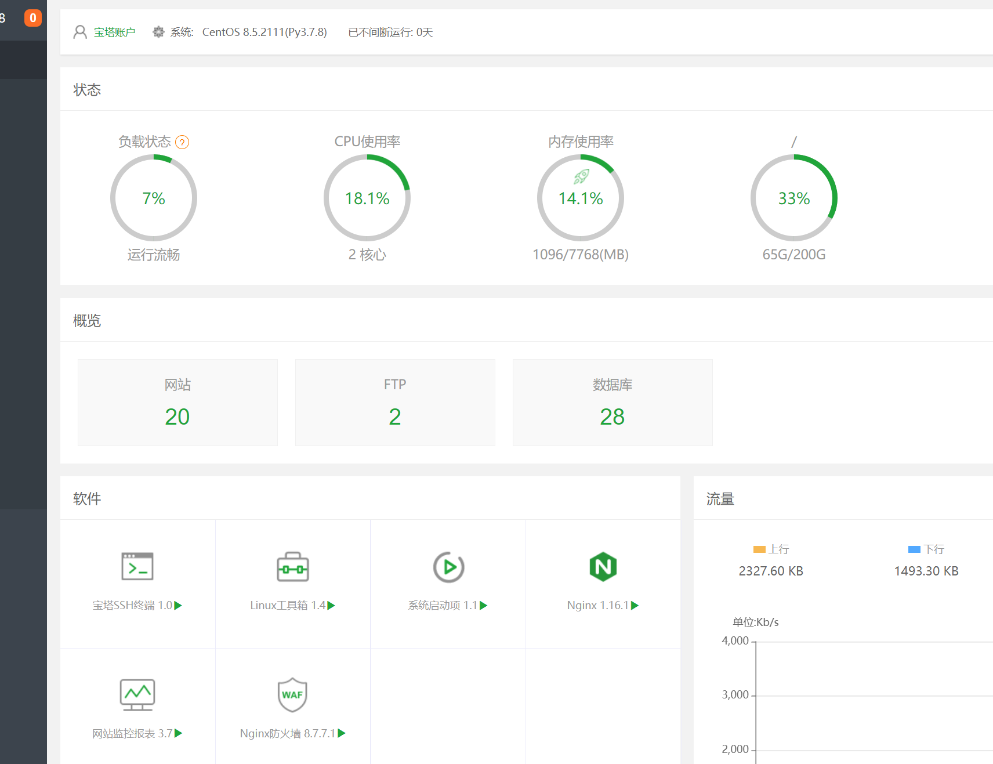Open the 网站监控报表 monitor icon
This screenshot has height=764, width=993.
[137, 694]
